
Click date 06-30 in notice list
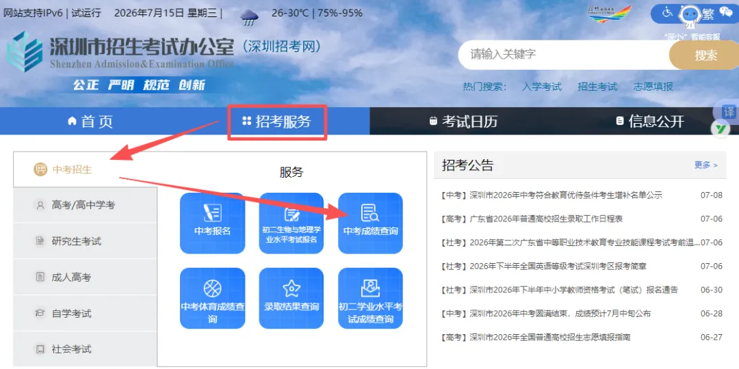pyautogui.click(x=712, y=290)
